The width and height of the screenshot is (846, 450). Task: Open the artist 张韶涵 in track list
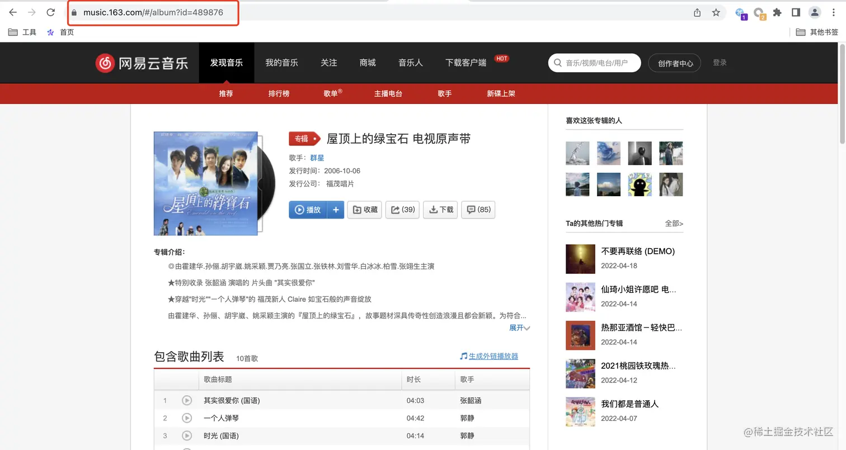[471, 400]
